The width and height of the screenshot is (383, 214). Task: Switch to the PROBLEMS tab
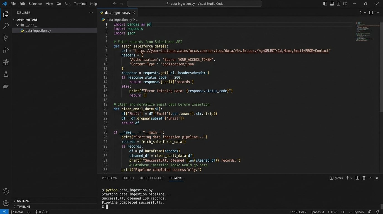109,178
